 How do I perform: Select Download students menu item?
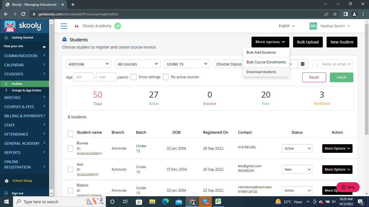pos(266,72)
